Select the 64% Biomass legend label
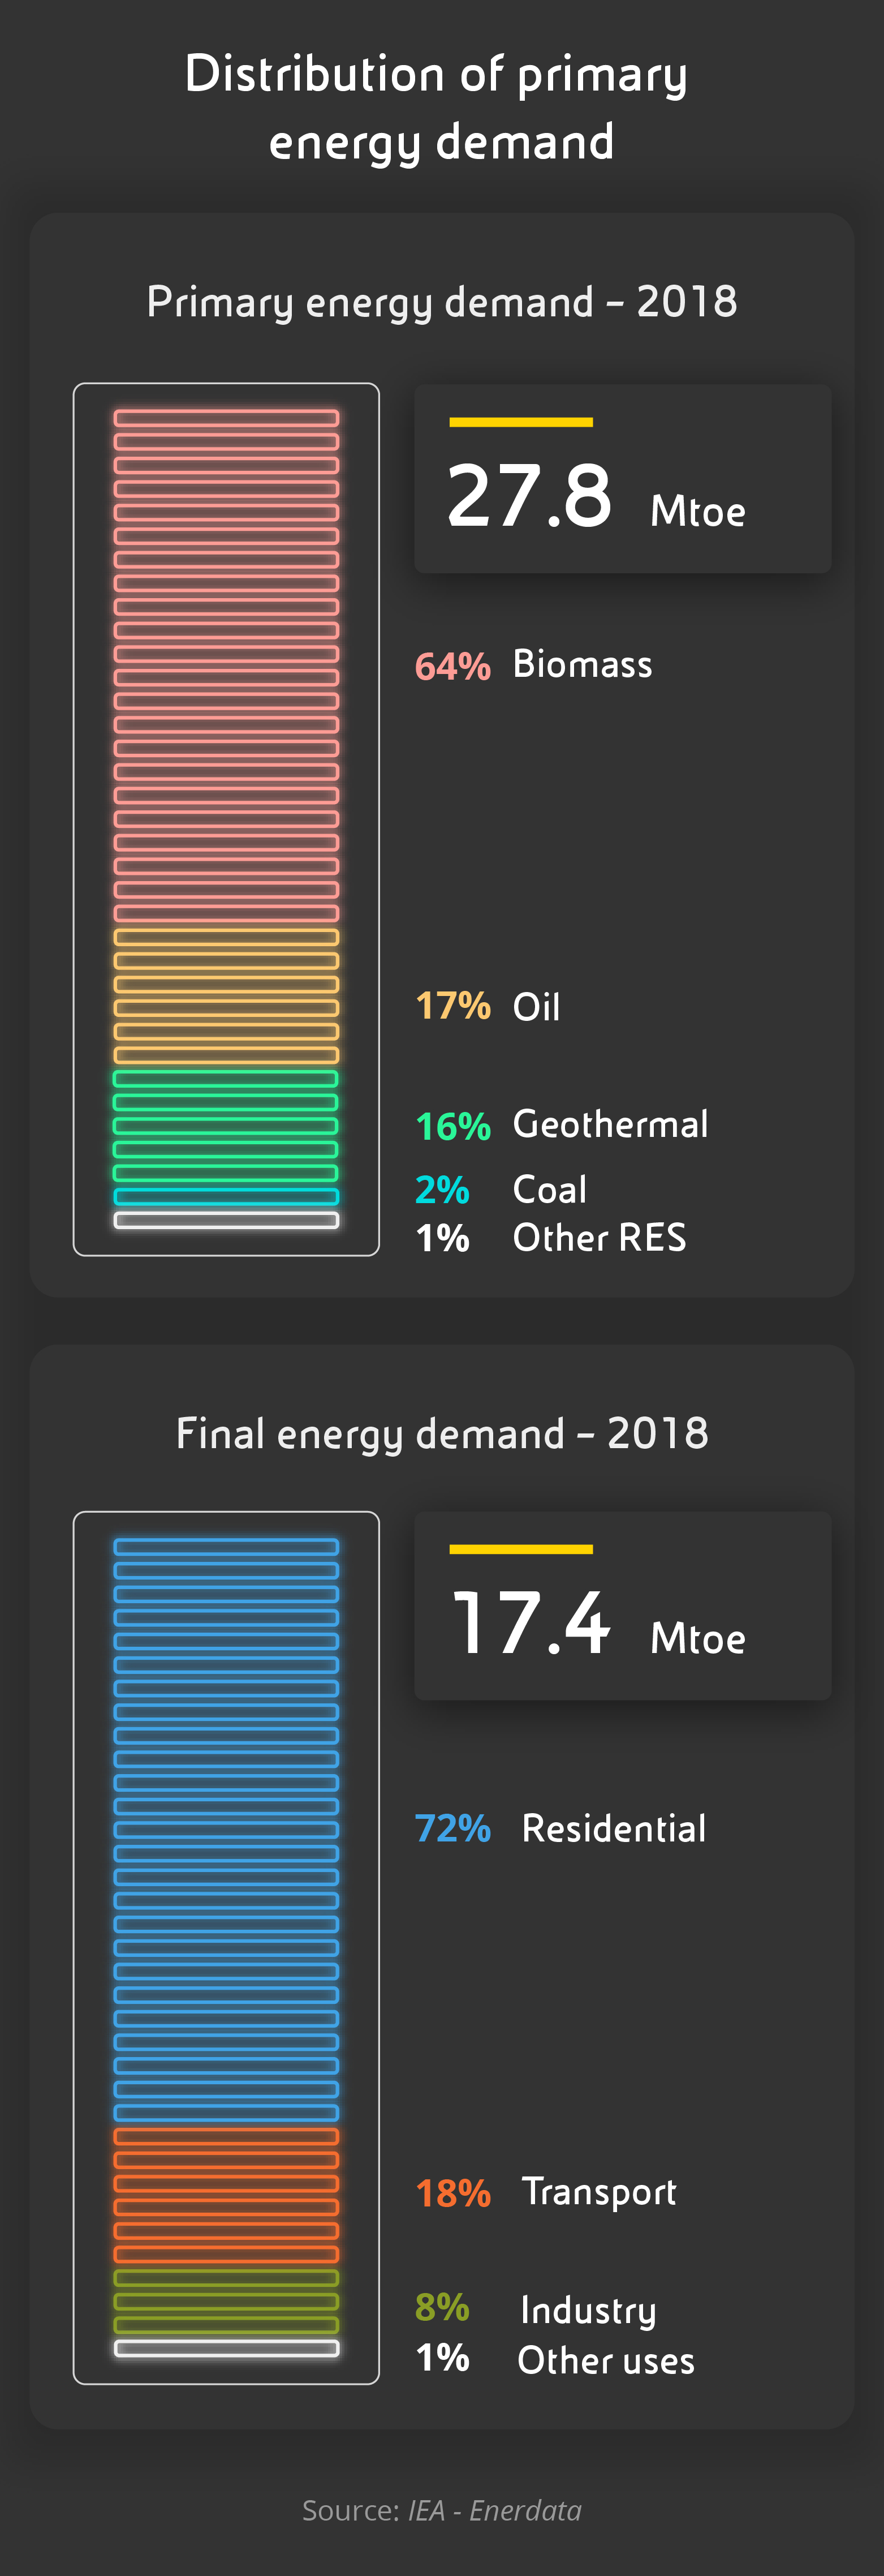 pyautogui.click(x=533, y=665)
